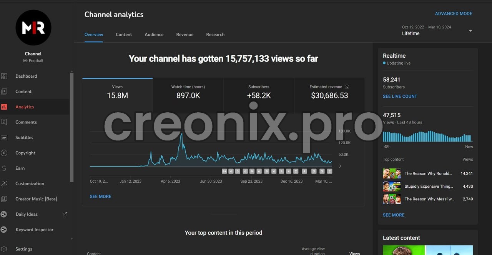This screenshot has height=255, width=492.
Task: Open the Ronaldo video thumbnail
Action: click(x=391, y=173)
